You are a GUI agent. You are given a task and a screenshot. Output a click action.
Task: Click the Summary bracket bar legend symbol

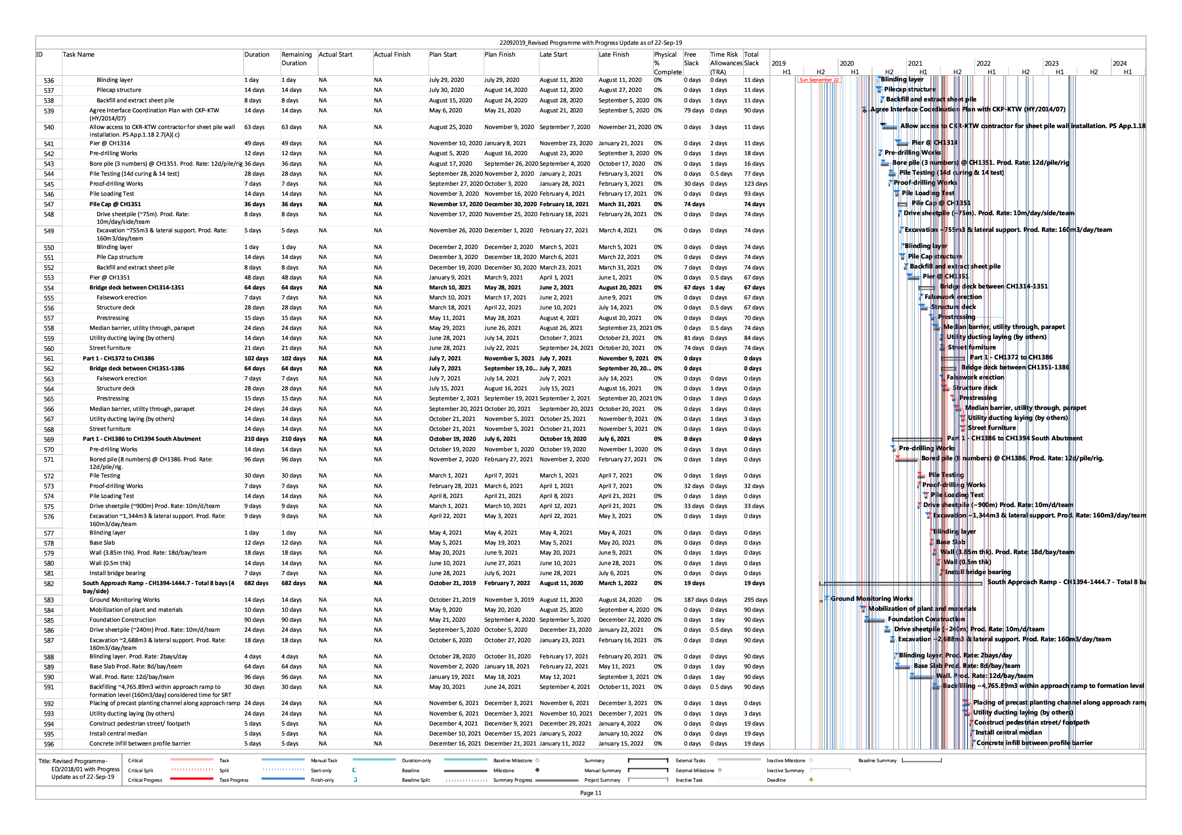[x=647, y=760]
